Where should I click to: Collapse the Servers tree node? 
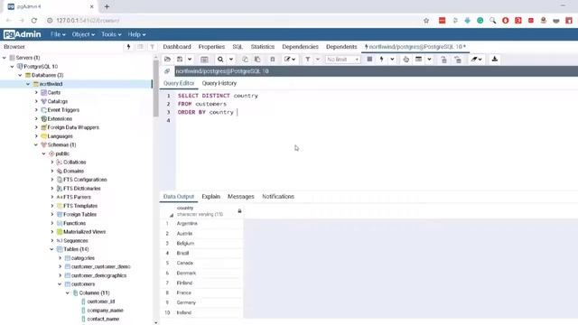coord(5,58)
